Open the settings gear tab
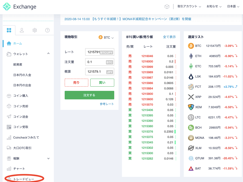The image size is (243, 182). (x=35, y=30)
